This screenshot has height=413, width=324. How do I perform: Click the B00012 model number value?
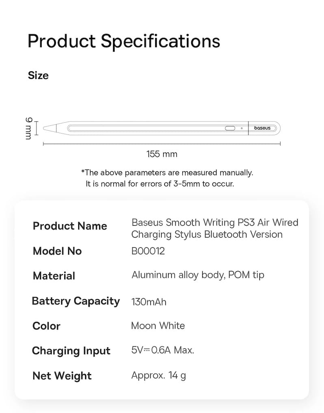(x=148, y=251)
